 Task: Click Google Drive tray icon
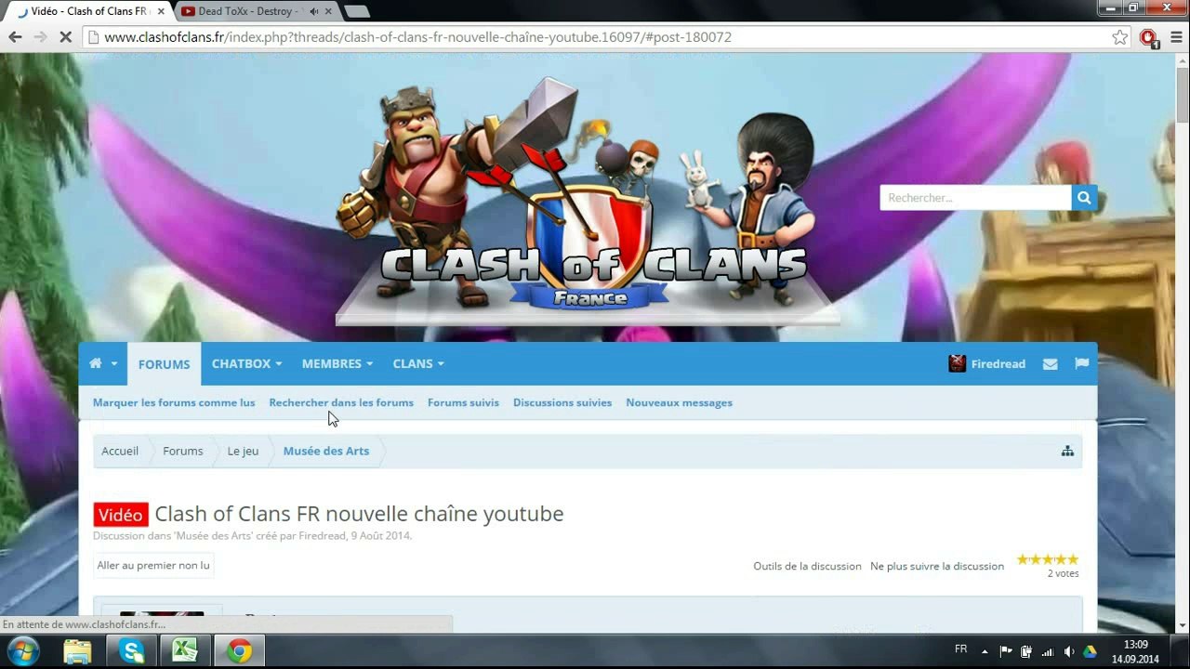pos(1090,651)
